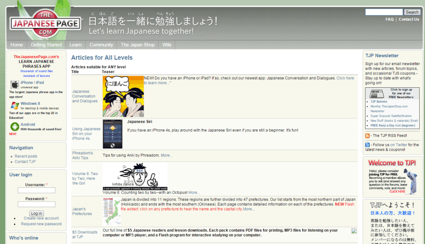Click the Title column header

75,72
